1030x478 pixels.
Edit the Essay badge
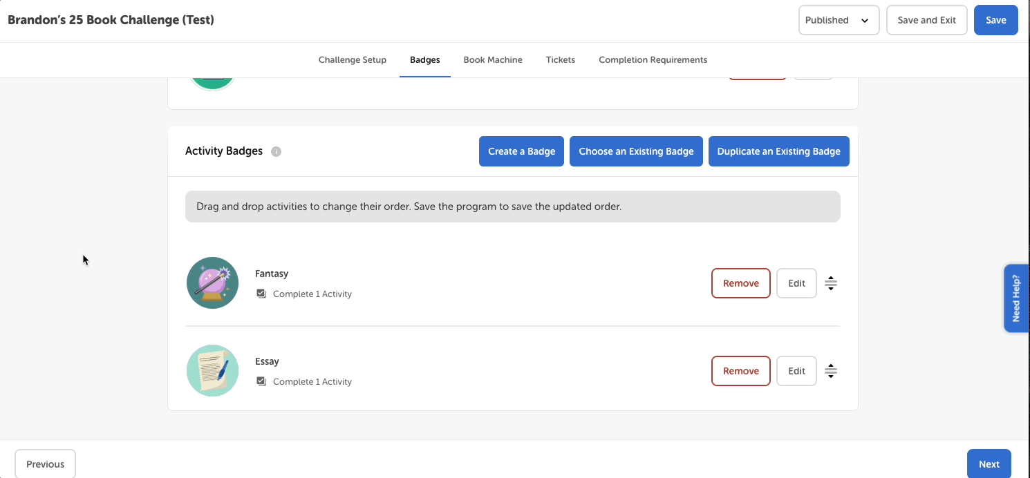pyautogui.click(x=796, y=370)
